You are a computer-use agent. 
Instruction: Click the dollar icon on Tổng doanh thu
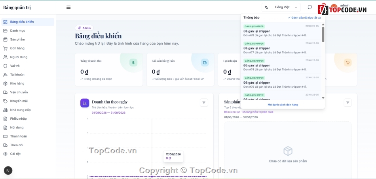point(133,63)
